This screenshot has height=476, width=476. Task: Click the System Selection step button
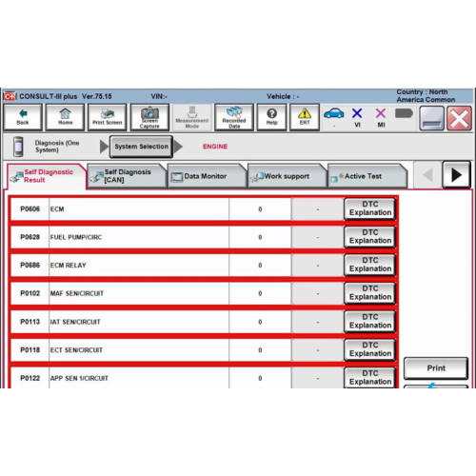point(141,147)
